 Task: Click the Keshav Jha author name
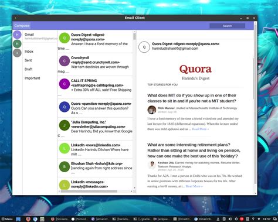(166, 163)
